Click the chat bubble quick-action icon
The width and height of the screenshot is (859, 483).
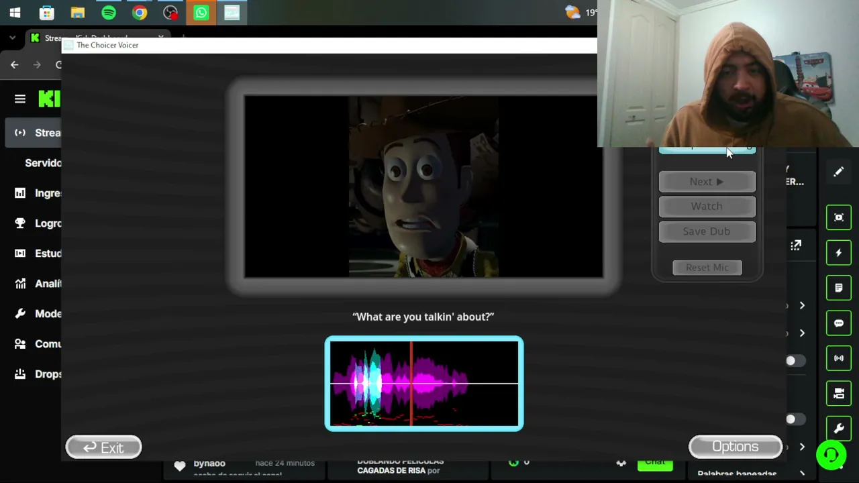(839, 323)
